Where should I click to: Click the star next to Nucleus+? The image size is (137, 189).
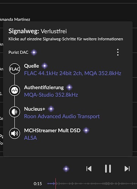click(51, 109)
